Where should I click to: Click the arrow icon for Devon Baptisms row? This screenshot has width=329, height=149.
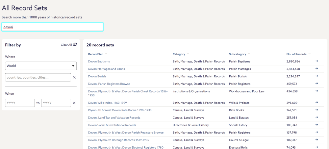[316, 61]
